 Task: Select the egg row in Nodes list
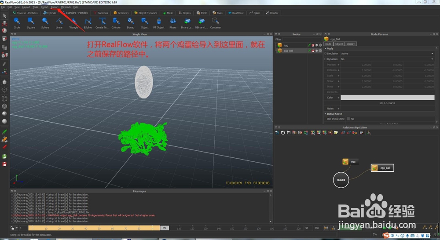tap(299, 45)
